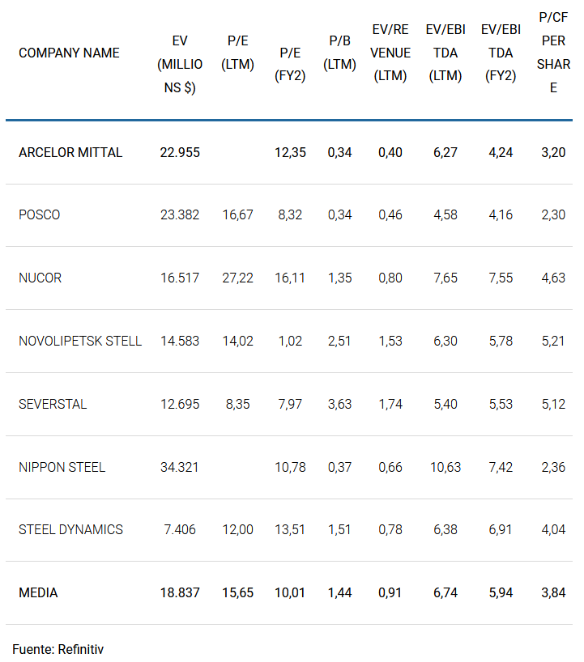Click the EV (MILLIONS $) column header
Image resolution: width=584 pixels, height=662 pixels.
pos(180,64)
